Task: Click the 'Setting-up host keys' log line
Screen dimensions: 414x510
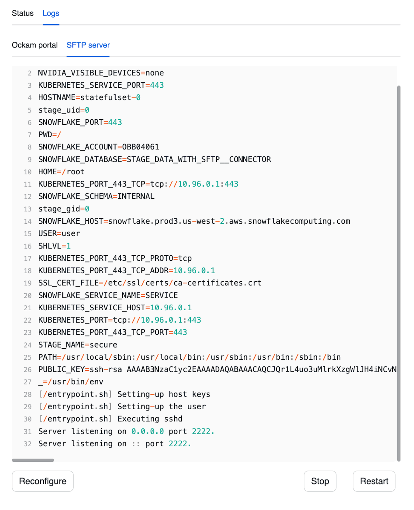Action: [124, 394]
